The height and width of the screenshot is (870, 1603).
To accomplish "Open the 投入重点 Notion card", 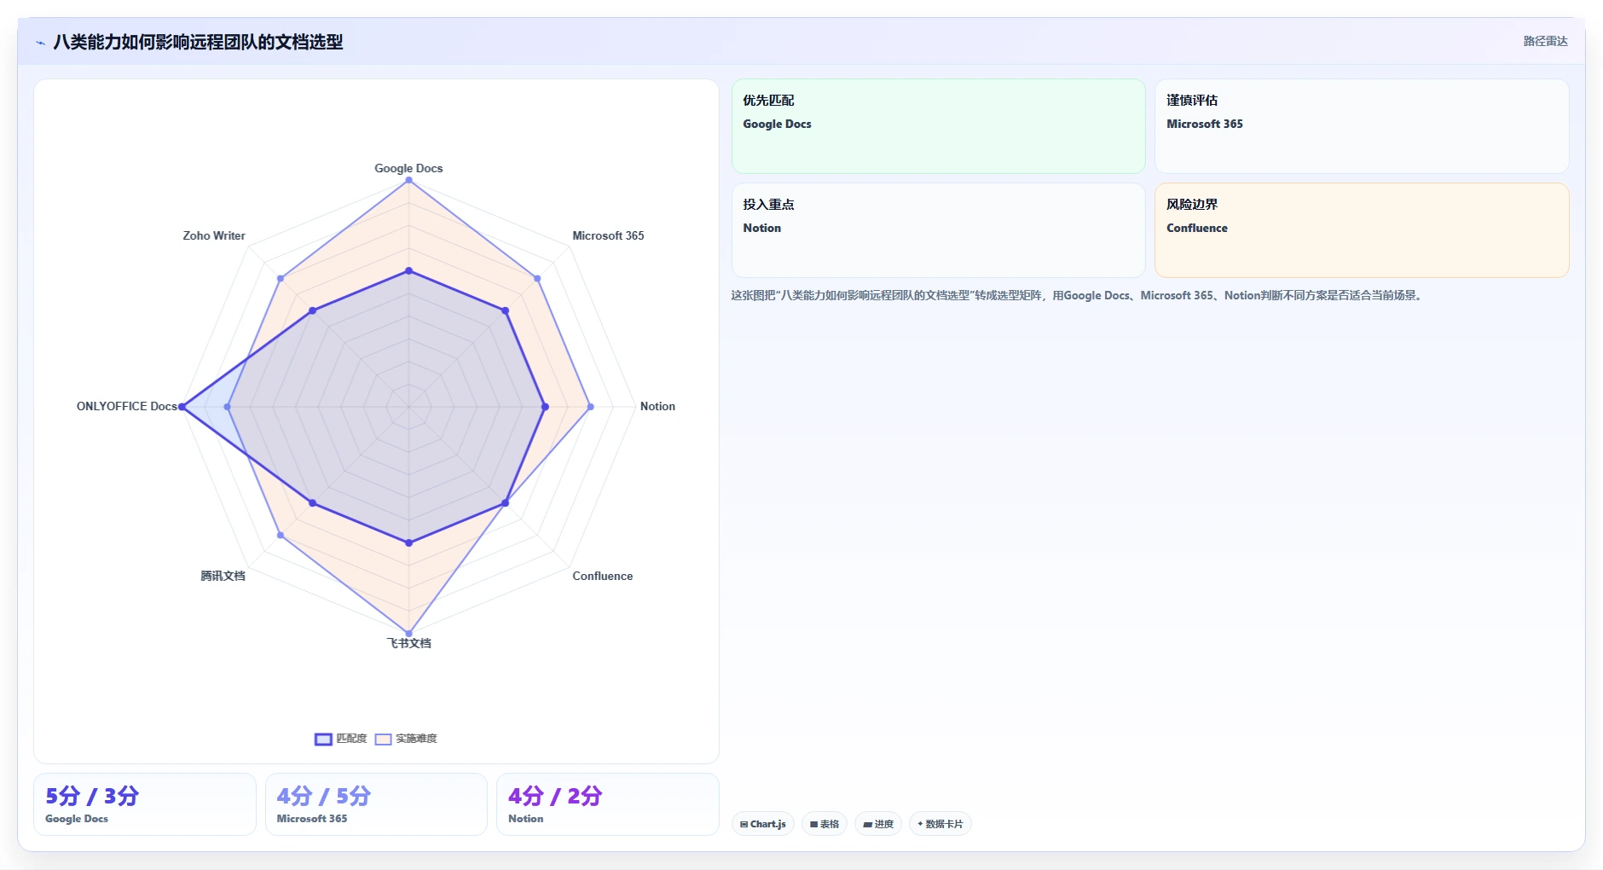I will [938, 230].
